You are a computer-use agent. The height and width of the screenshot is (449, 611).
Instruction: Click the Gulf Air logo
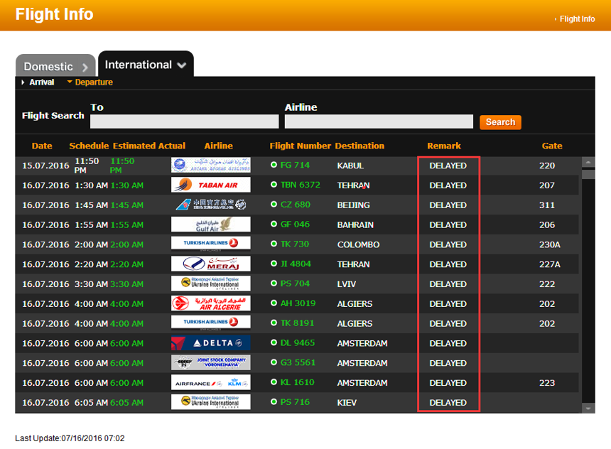click(211, 224)
